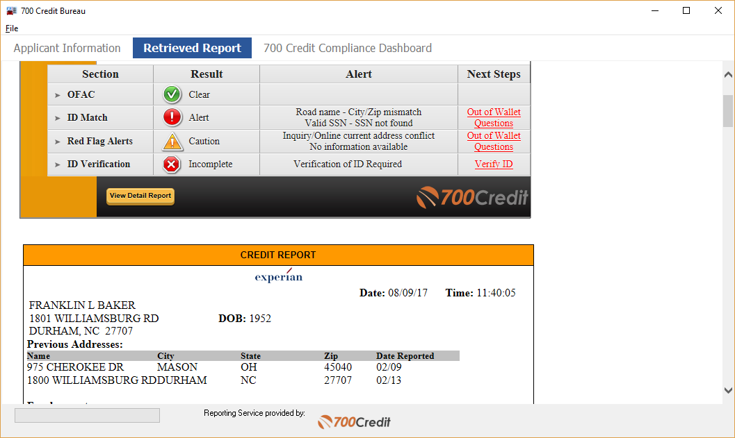735x438 pixels.
Task: Follow the Out of Wallet Questions link for ID Match
Action: click(494, 117)
